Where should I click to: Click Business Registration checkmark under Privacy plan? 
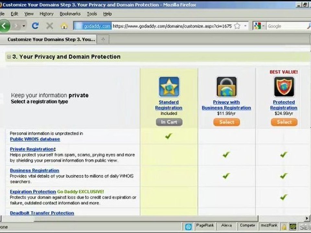click(x=226, y=176)
